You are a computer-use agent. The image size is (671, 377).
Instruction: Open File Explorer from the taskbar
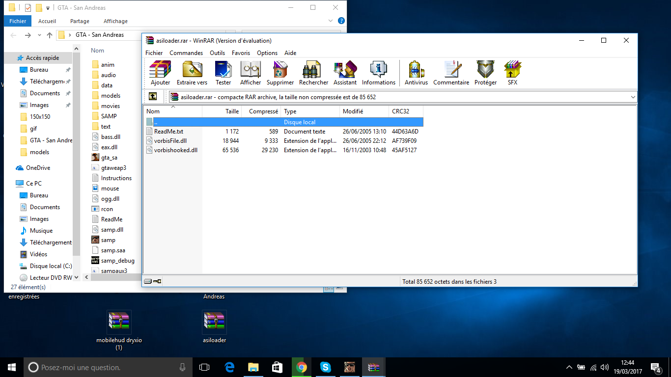(253, 367)
